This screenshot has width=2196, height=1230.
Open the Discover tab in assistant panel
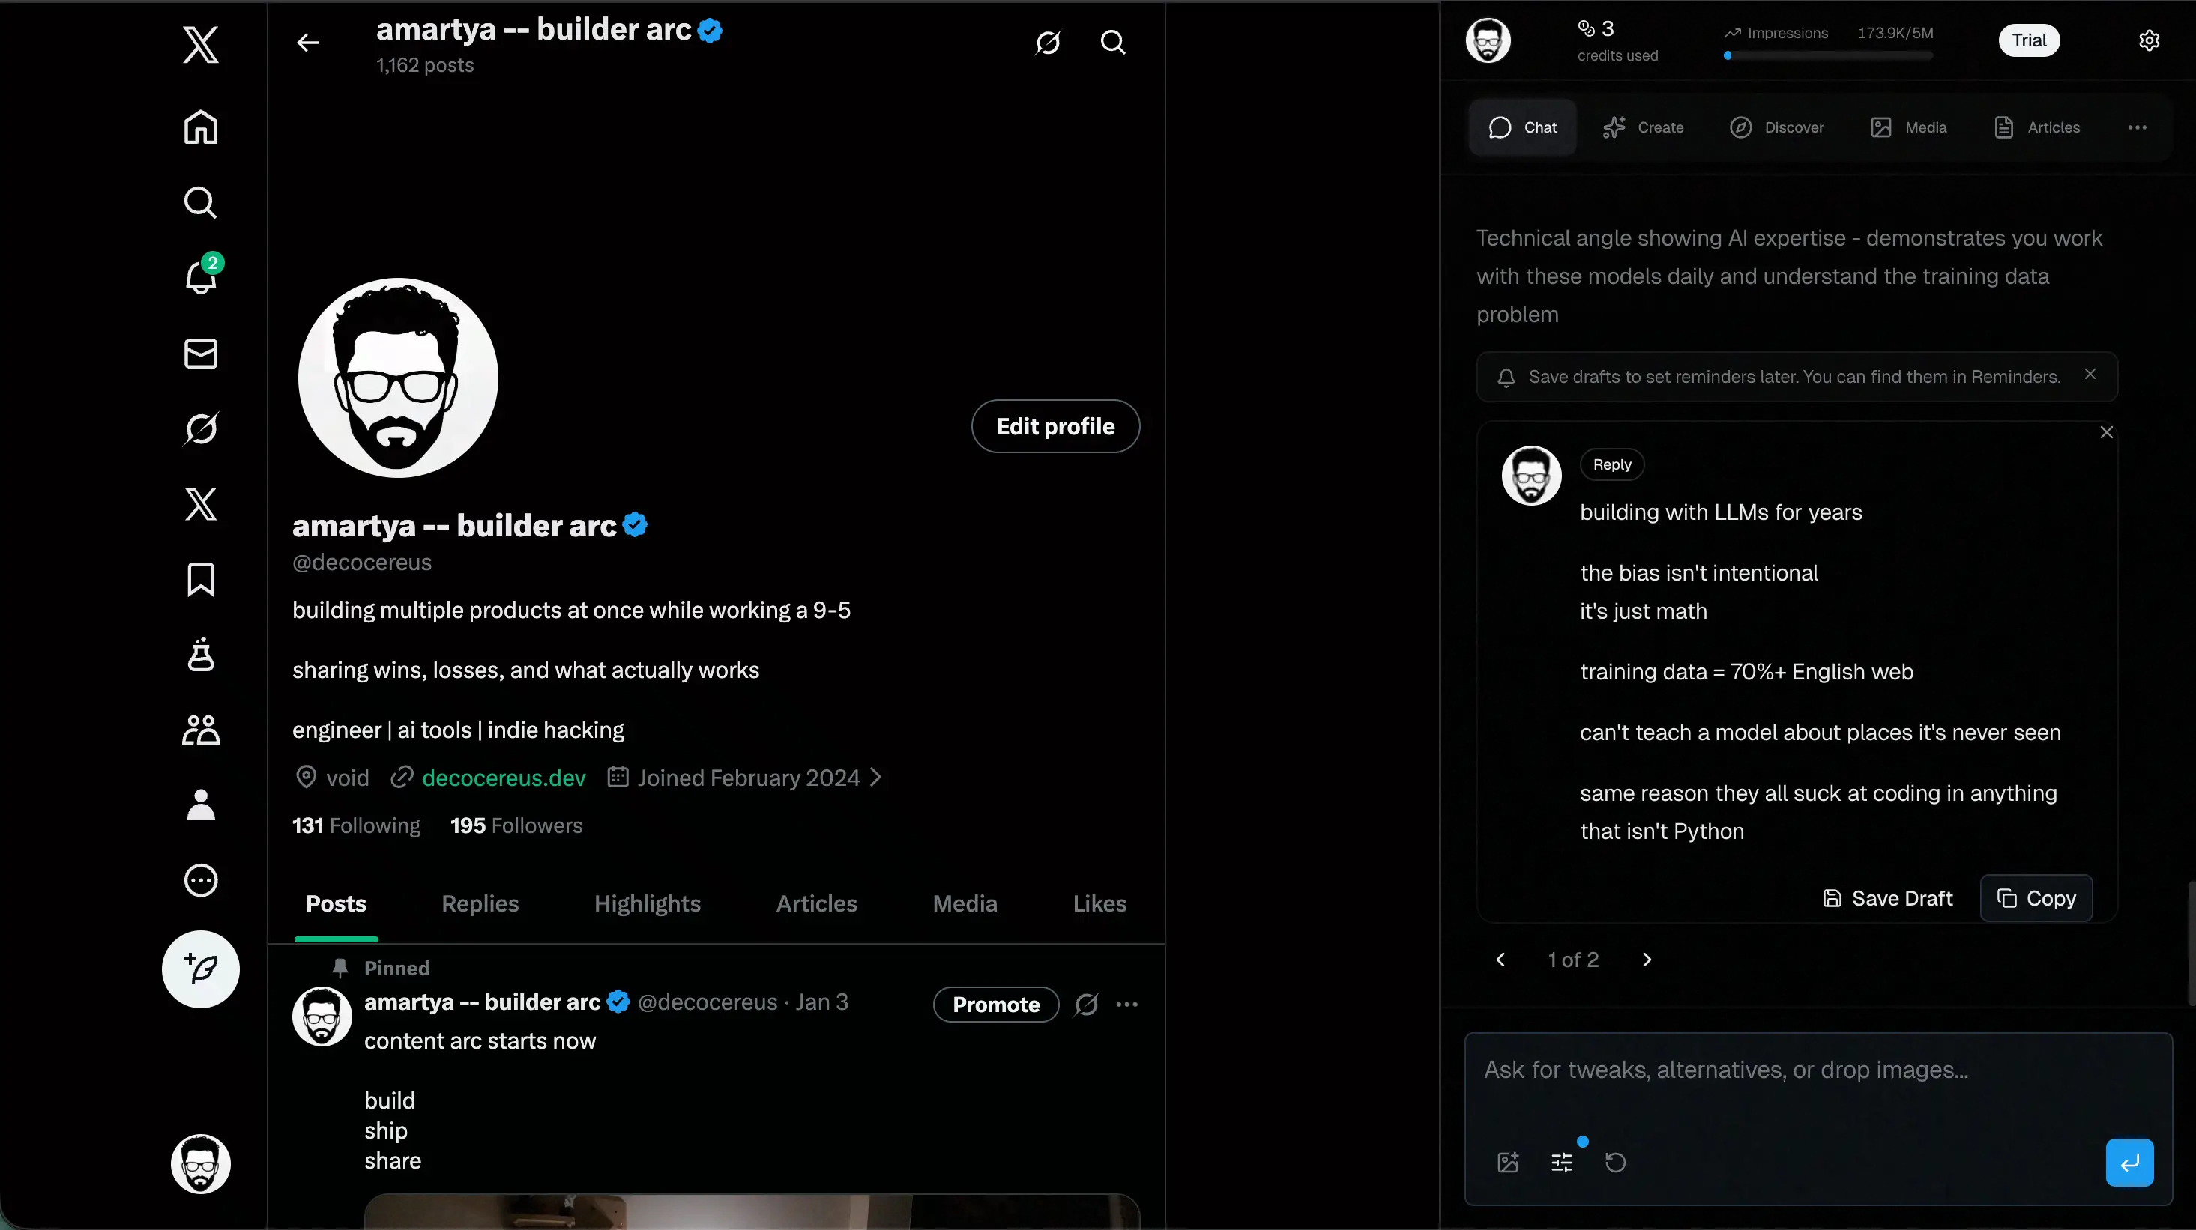pyautogui.click(x=1778, y=128)
